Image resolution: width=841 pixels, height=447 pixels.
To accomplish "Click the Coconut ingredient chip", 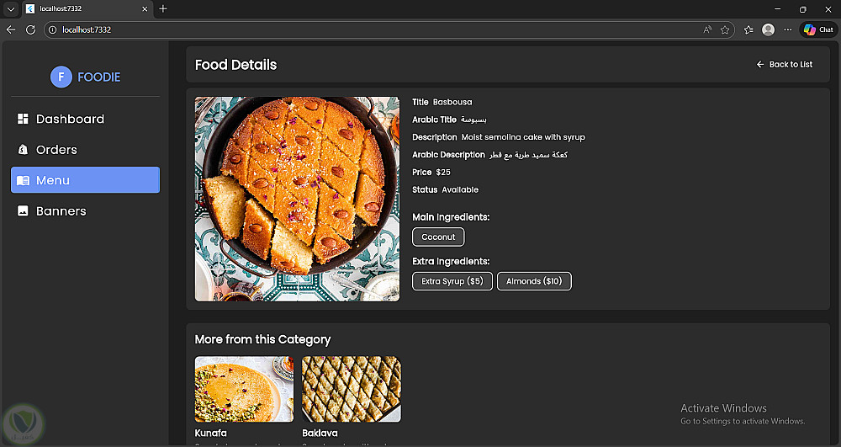I will coord(438,237).
